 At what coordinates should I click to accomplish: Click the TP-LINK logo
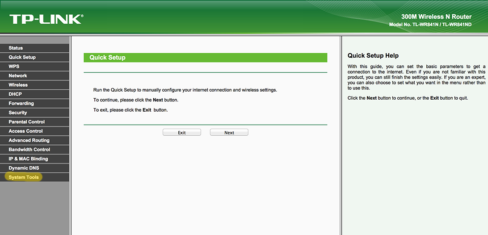click(46, 19)
